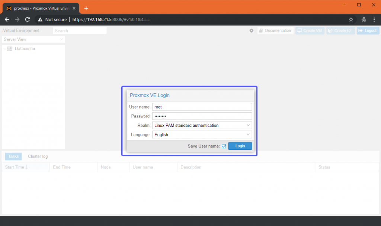
Task: Switch to the Cluster log tab
Action: point(38,156)
